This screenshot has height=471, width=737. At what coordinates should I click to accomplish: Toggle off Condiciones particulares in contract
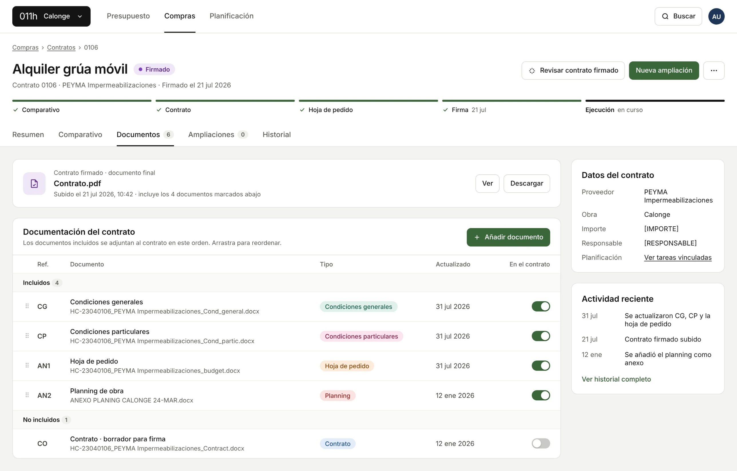pyautogui.click(x=541, y=336)
